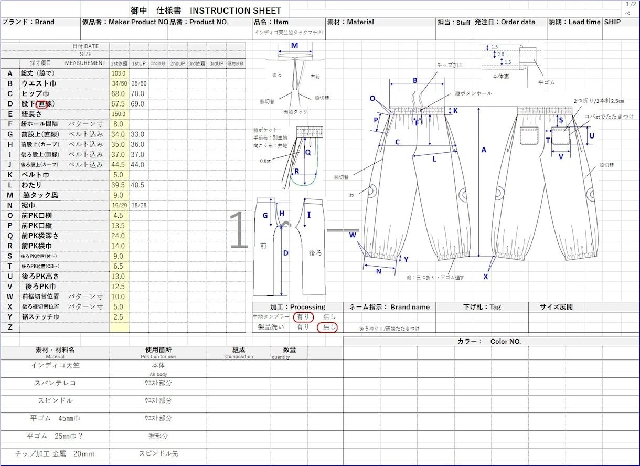The width and height of the screenshot is (640, 466).
Task: Click item name 'インディゴ天竺脇タックマチPT'
Action: pyautogui.click(x=289, y=33)
